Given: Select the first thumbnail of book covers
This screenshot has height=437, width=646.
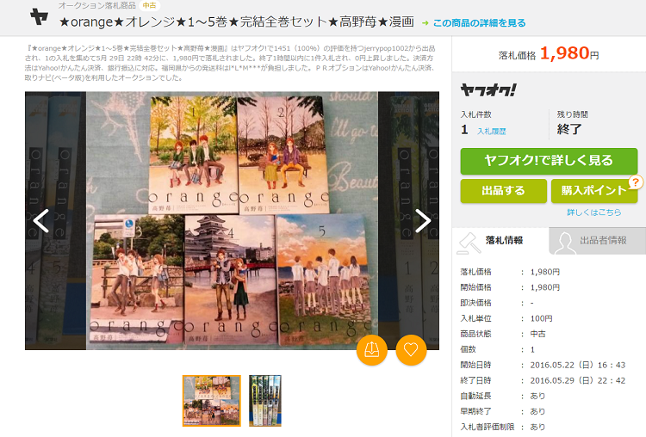Looking at the screenshot, I should [x=211, y=400].
